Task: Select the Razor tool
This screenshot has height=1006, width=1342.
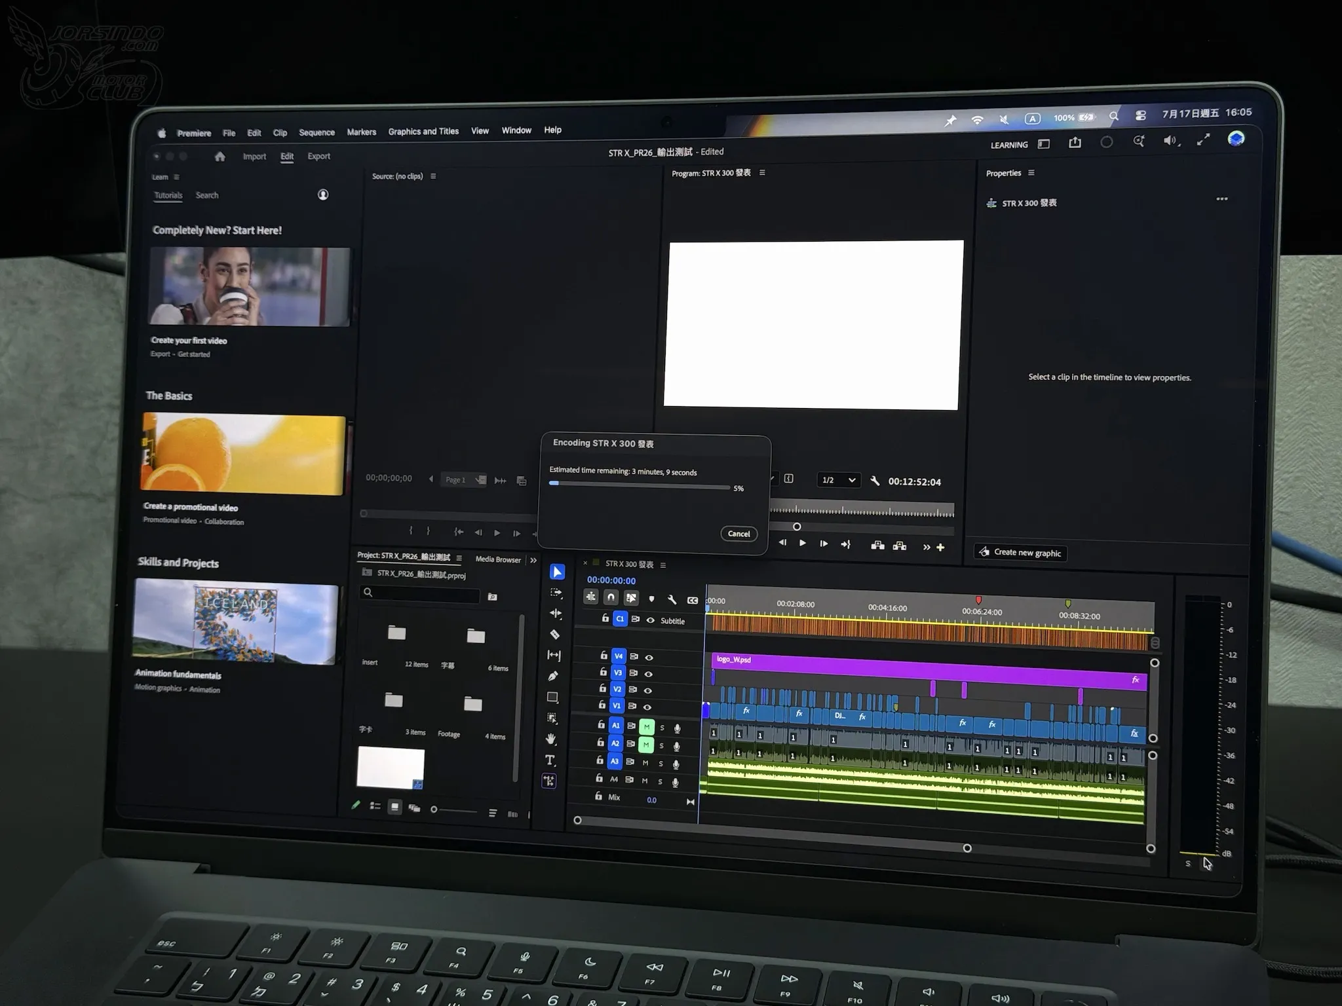Action: tap(554, 634)
